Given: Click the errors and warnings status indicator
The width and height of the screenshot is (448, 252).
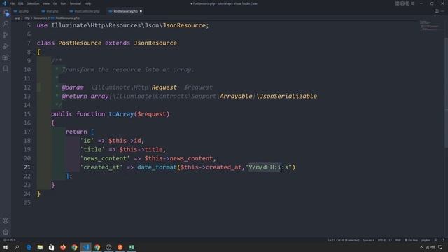Looking at the screenshot, I should (x=9, y=240).
